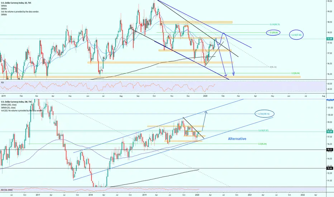This screenshot has height=197, width=334.
Task: Click the circled 0.5(98.00) Fibonacci label
Action: click(274, 33)
